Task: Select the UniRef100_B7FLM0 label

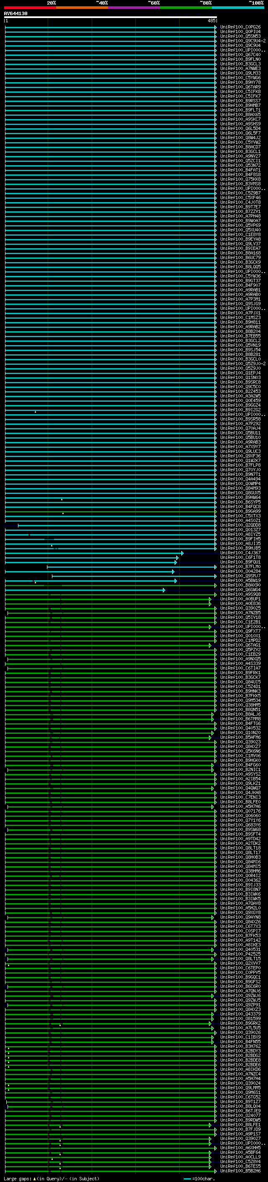Action: click(x=240, y=567)
